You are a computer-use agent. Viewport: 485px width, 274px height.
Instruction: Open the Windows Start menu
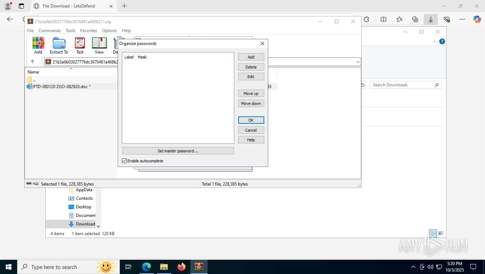point(8,267)
